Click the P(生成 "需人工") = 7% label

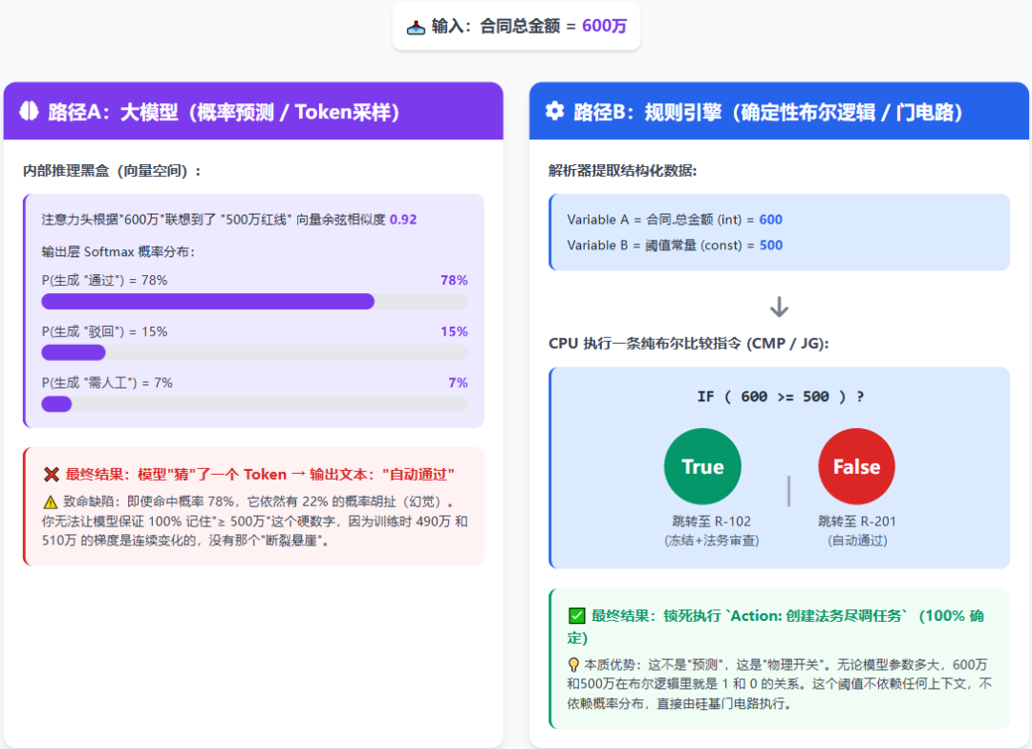tap(107, 383)
